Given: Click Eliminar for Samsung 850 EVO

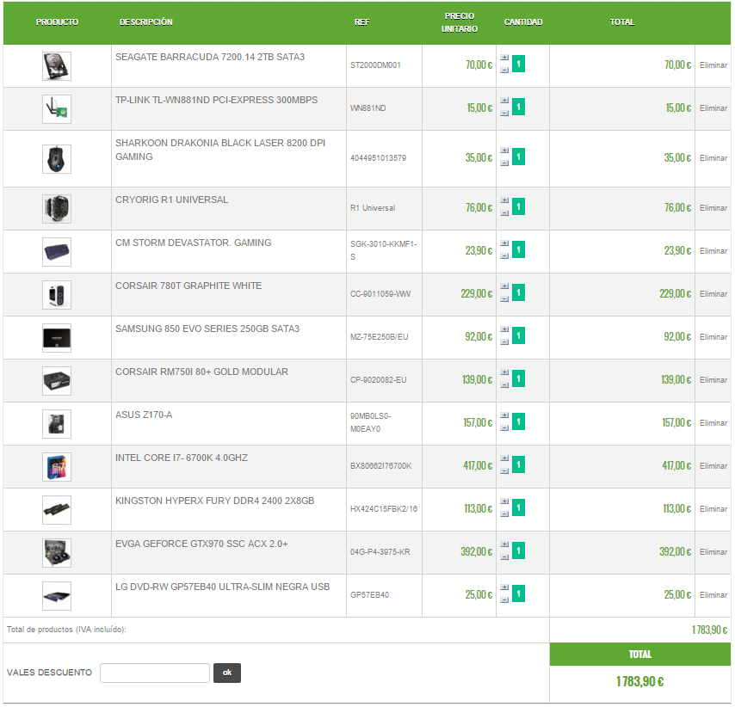Looking at the screenshot, I should 713,337.
